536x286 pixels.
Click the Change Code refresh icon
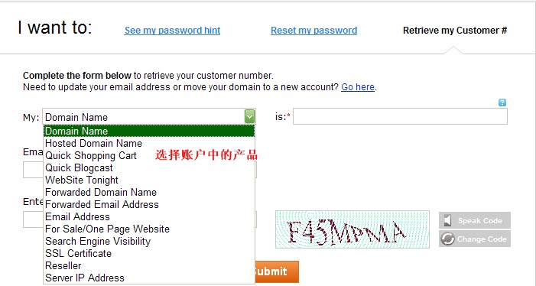click(447, 239)
